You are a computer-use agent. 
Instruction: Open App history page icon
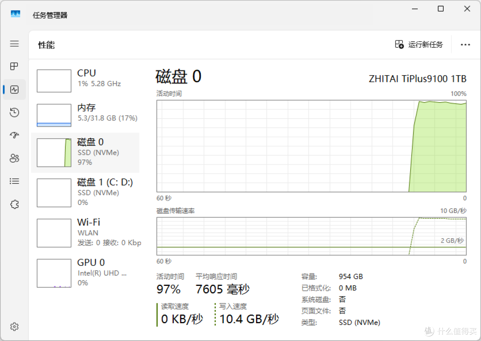14,112
